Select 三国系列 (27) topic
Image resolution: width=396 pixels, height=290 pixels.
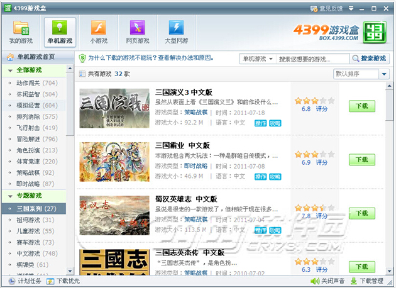[x=34, y=209]
